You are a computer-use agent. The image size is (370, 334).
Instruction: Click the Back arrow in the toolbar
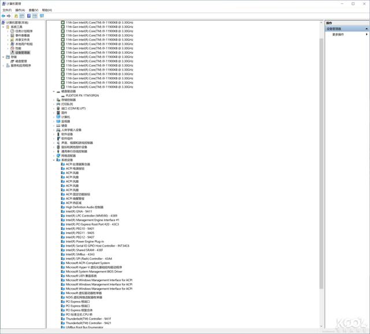click(3, 16)
